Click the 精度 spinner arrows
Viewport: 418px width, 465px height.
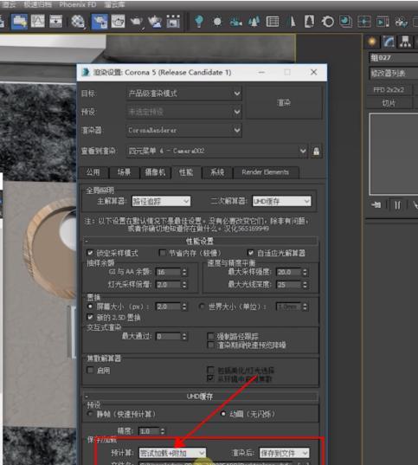click(x=163, y=431)
